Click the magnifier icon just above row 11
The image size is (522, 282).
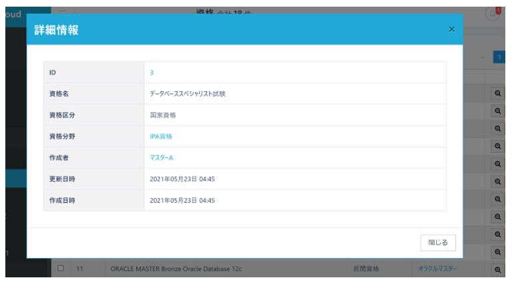[x=497, y=252]
